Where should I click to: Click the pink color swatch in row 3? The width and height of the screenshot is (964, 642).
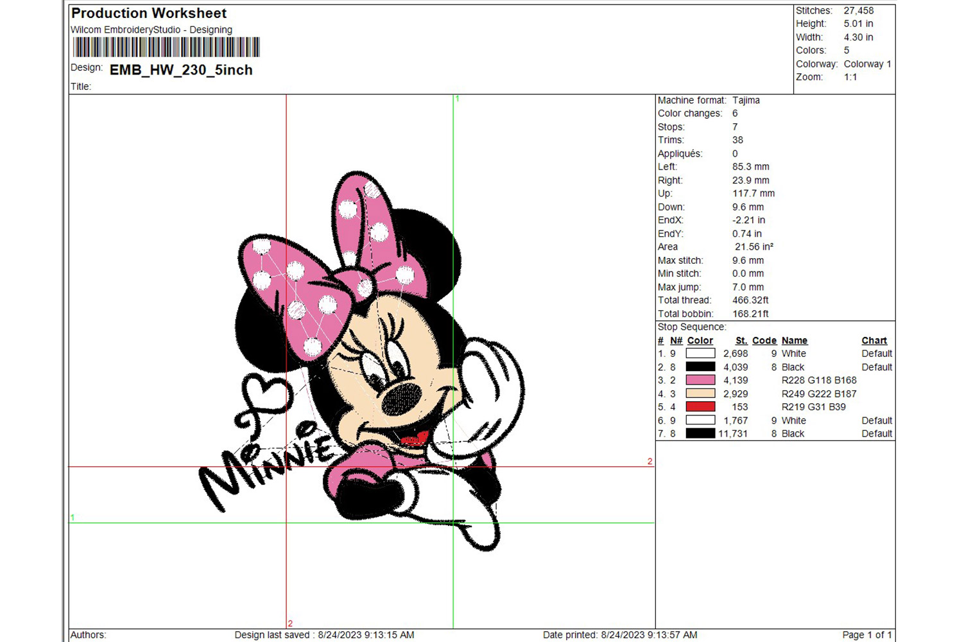click(700, 380)
